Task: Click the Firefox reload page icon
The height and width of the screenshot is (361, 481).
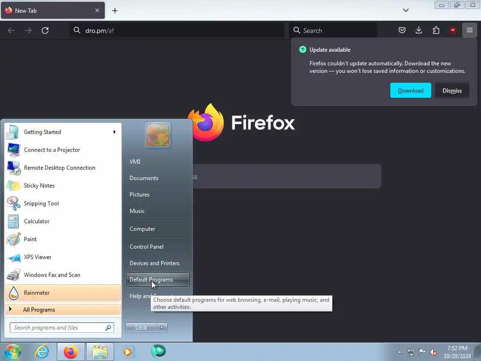Action: pos(45,31)
